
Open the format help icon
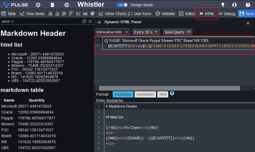pyautogui.click(x=172, y=93)
